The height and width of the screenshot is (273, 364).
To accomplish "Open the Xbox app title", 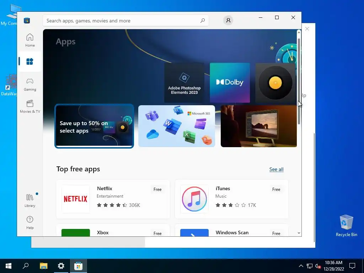I will tap(103, 232).
